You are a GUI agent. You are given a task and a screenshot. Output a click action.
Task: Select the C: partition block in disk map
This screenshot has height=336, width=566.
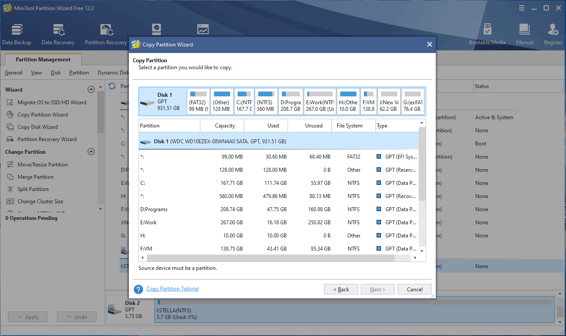pyautogui.click(x=244, y=102)
